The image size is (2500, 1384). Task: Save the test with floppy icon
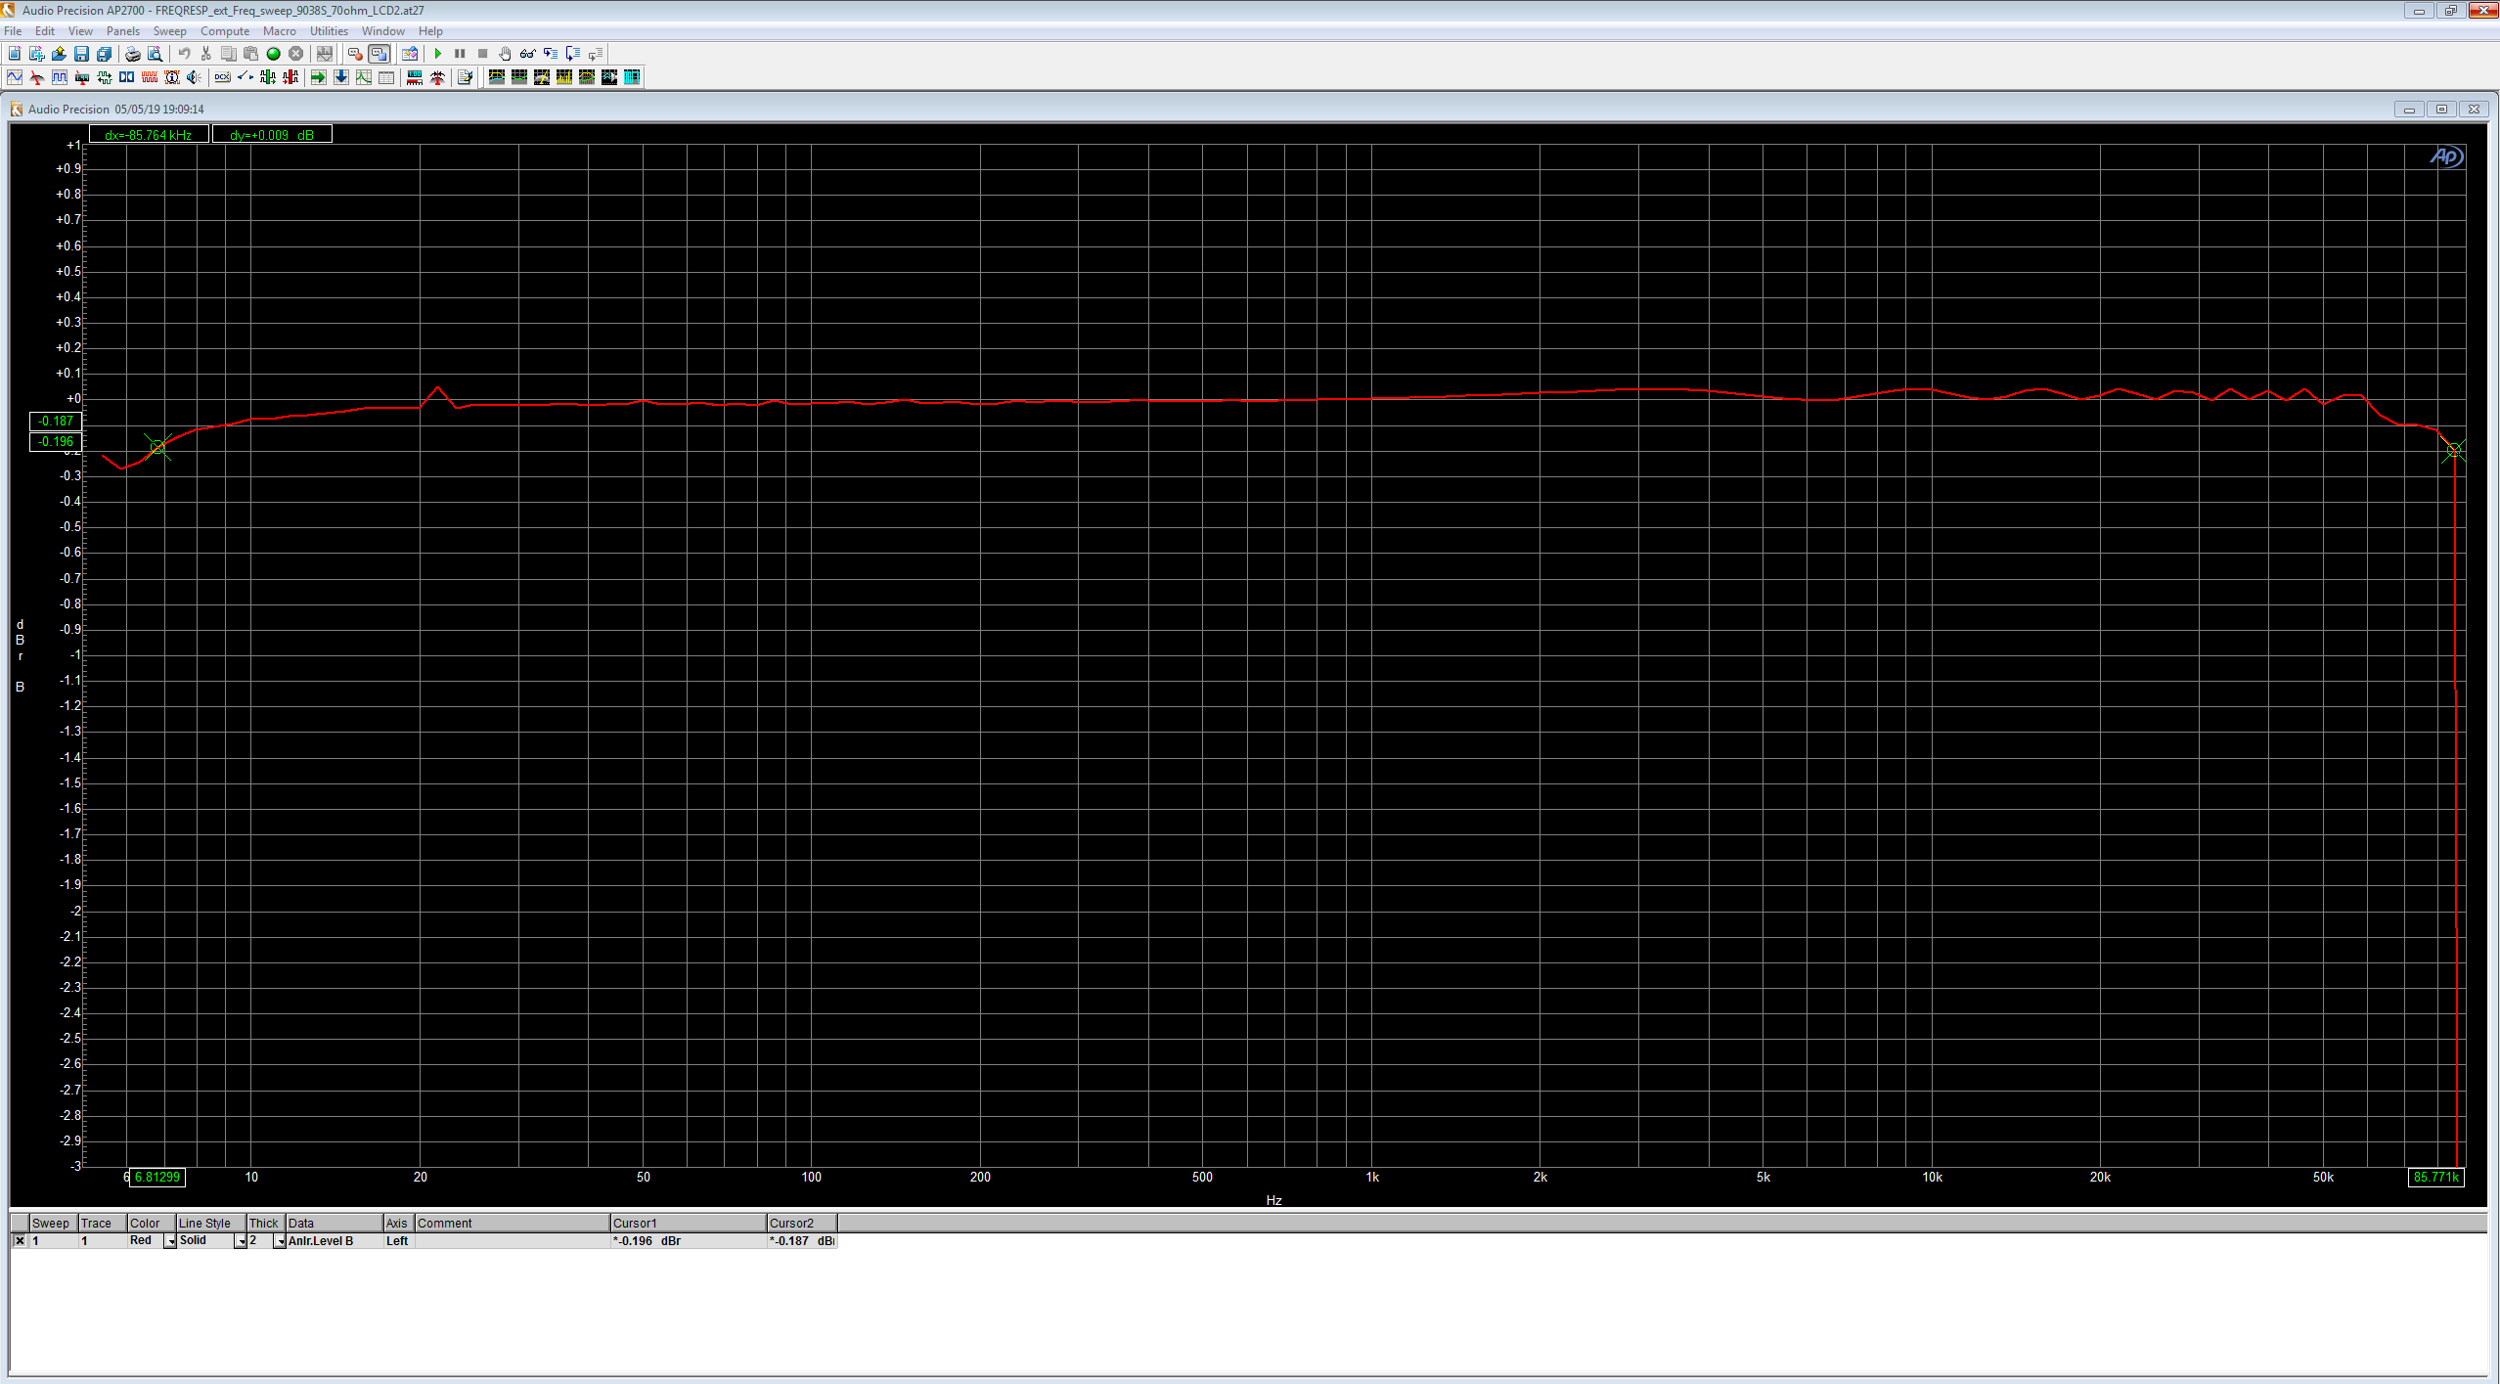coord(81,54)
